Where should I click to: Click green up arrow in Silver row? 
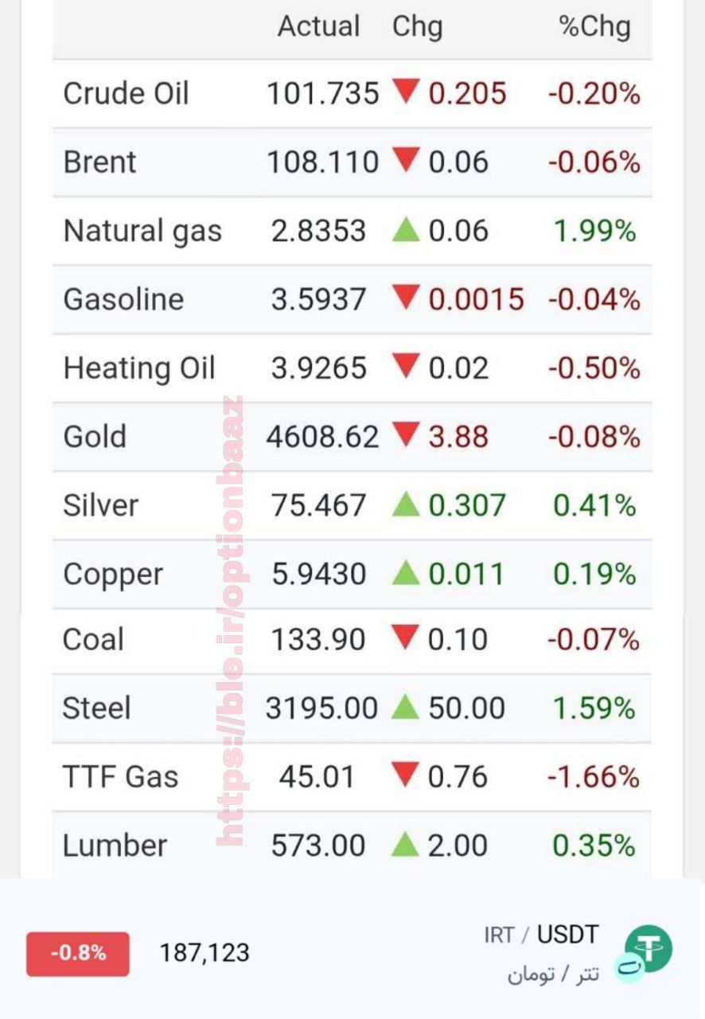(x=406, y=504)
